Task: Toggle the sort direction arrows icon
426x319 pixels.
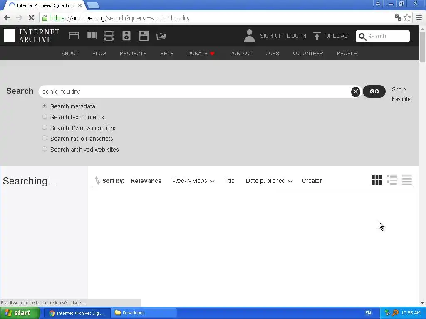Action: 97,180
